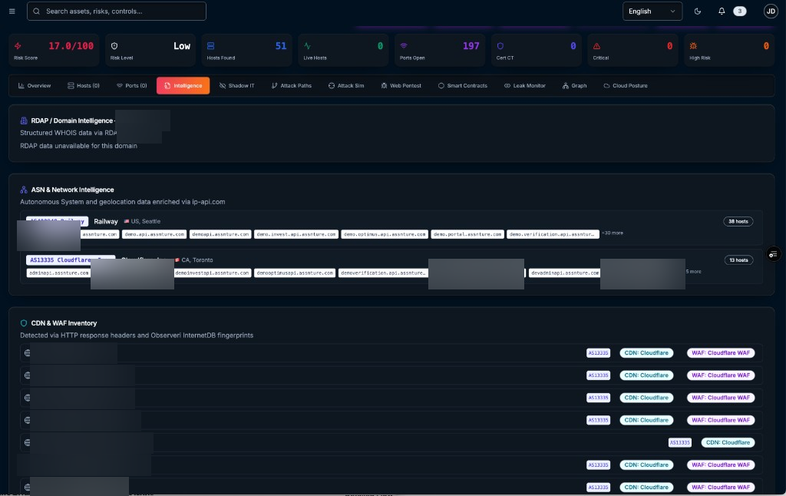
Task: Click host chip demo.optimus.api.assnture.com
Action: (x=385, y=234)
